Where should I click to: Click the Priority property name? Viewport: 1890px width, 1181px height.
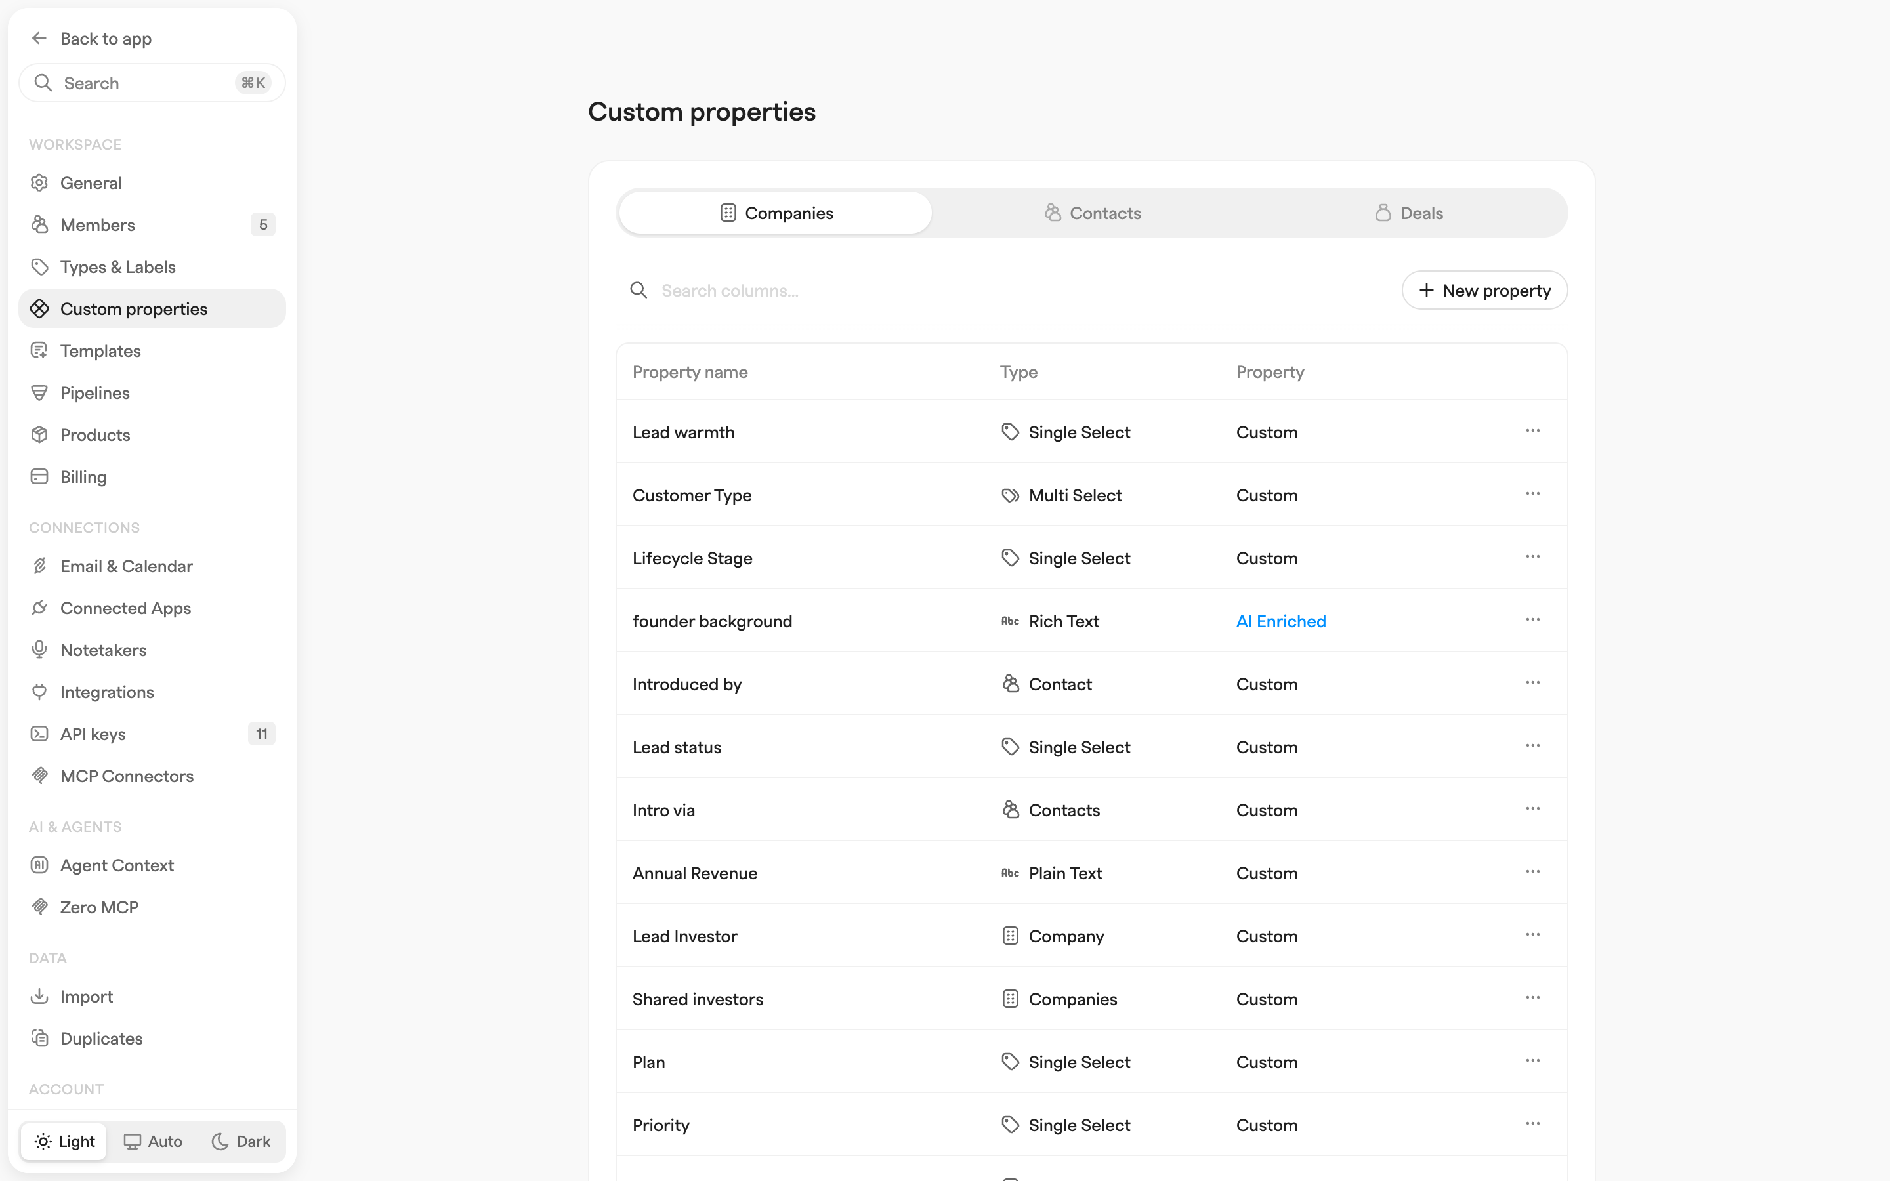(x=661, y=1125)
